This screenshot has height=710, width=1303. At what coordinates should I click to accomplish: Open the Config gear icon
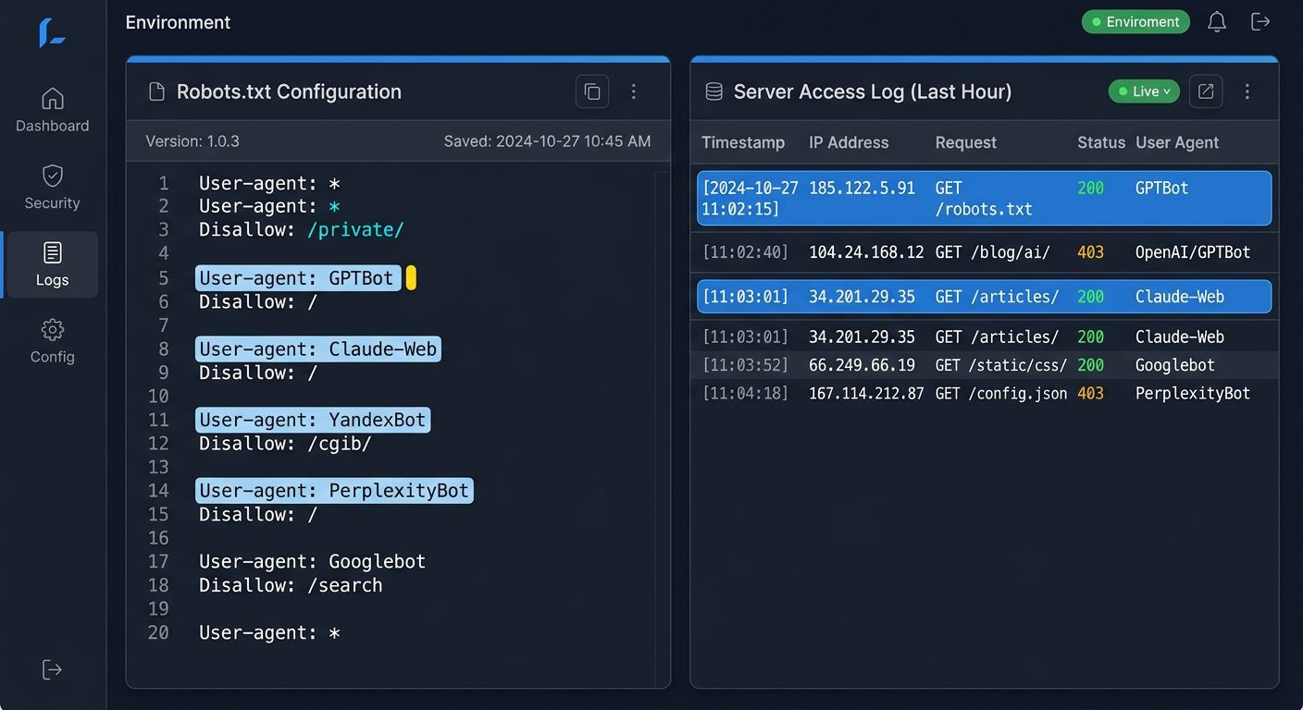point(52,329)
